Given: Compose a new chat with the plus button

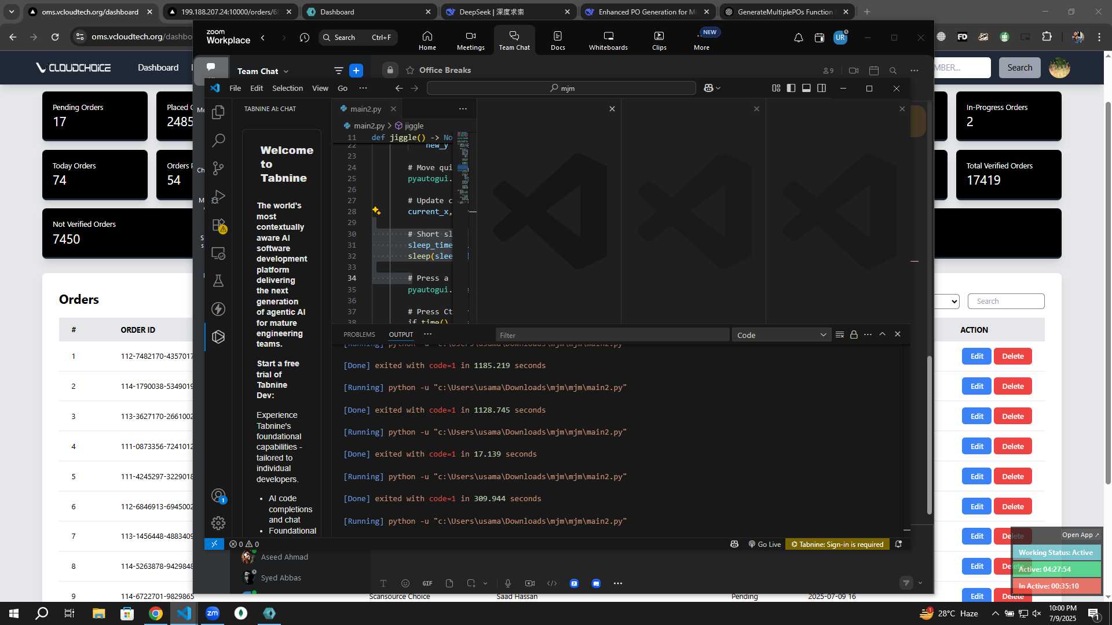Looking at the screenshot, I should pyautogui.click(x=356, y=71).
